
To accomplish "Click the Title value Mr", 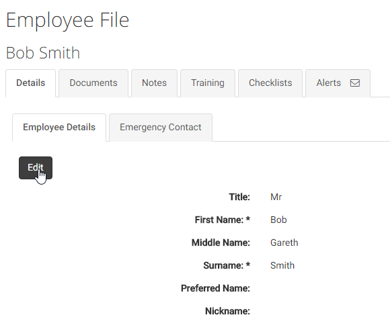I will [x=276, y=197].
